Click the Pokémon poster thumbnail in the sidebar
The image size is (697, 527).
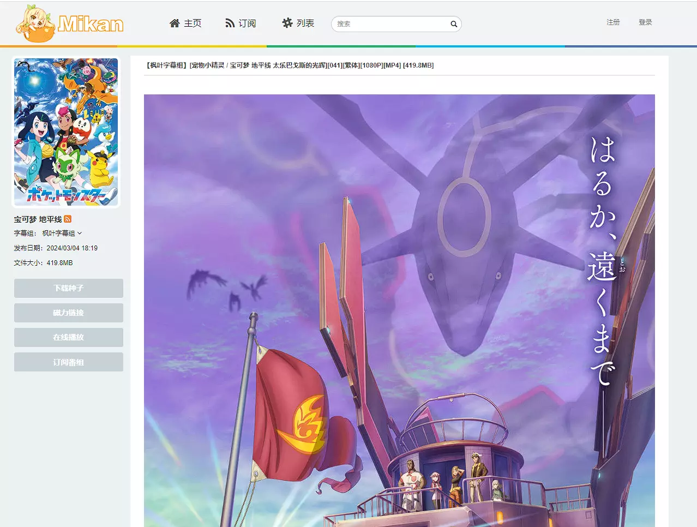coord(66,132)
